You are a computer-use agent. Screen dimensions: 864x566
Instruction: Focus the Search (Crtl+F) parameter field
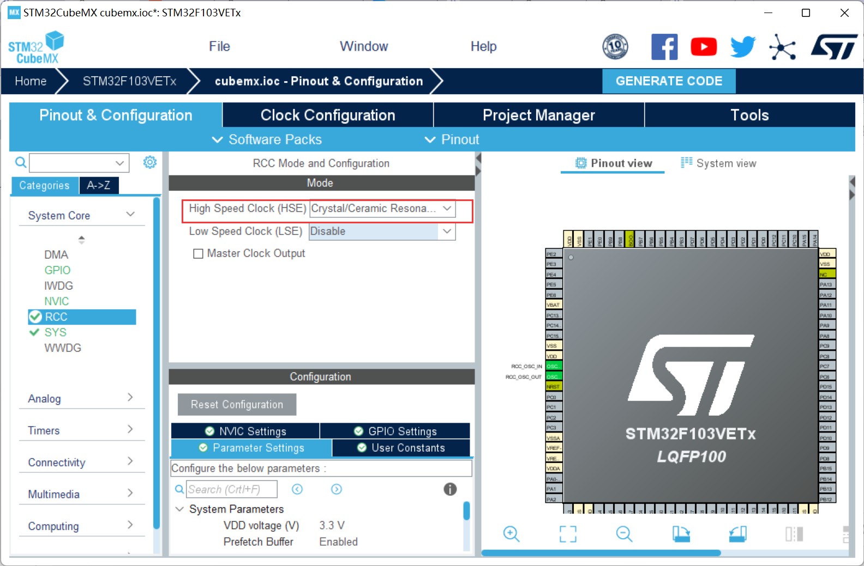point(232,489)
